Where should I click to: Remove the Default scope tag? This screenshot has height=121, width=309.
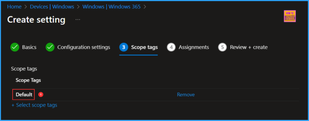[186, 95]
